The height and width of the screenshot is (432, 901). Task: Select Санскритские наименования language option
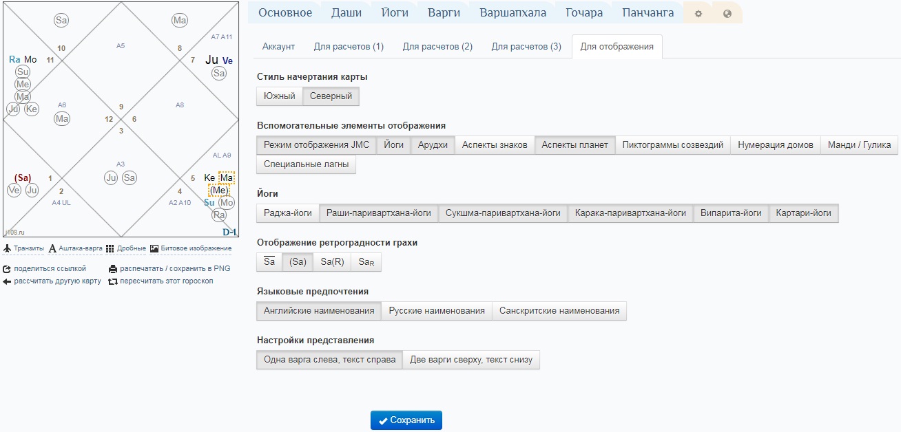(x=559, y=311)
